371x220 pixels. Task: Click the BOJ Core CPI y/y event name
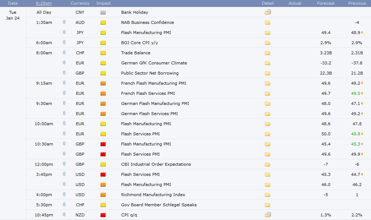pos(140,43)
